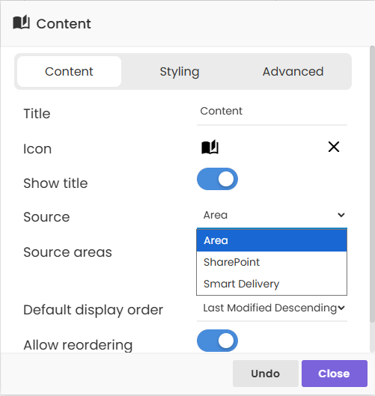Screen dimensions: 375x396
Task: Collapse the Source dropdown showing Area
Action: coord(272,215)
